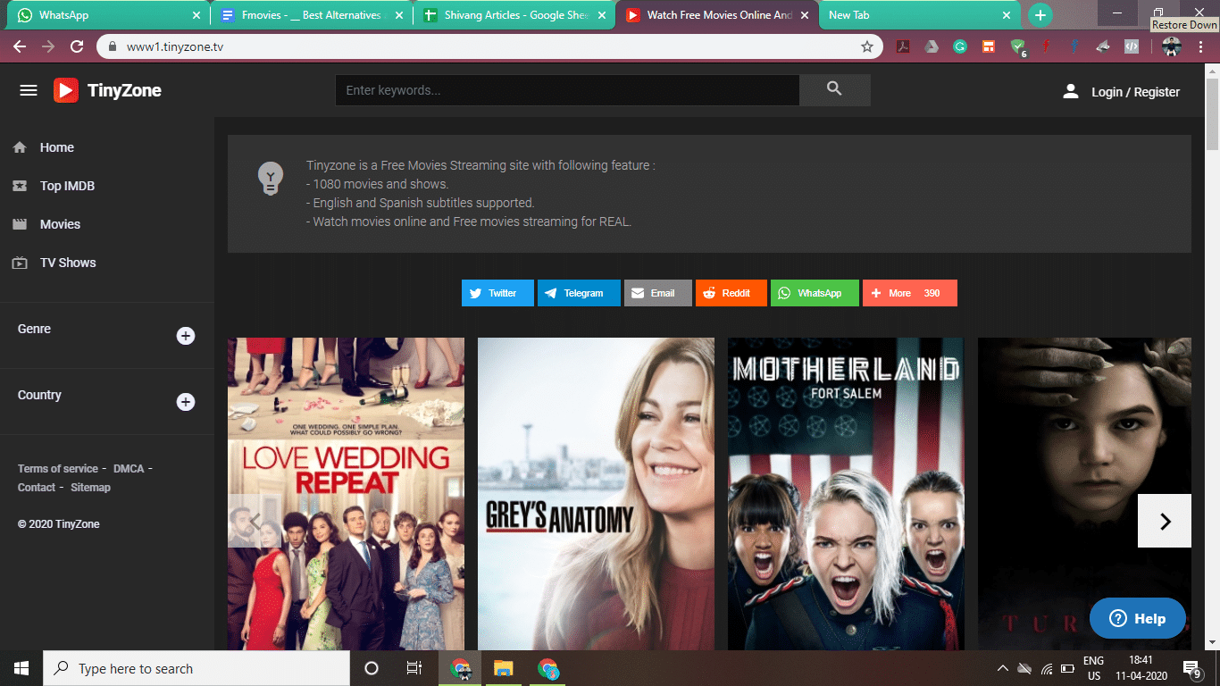Click the Chrome profile avatar
1220x686 pixels.
click(1172, 46)
